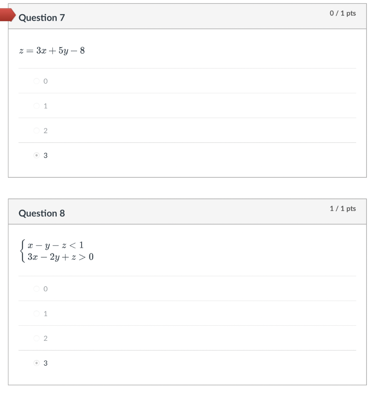Select answer 0 for Question 7
The image size is (383, 393).
tap(37, 81)
